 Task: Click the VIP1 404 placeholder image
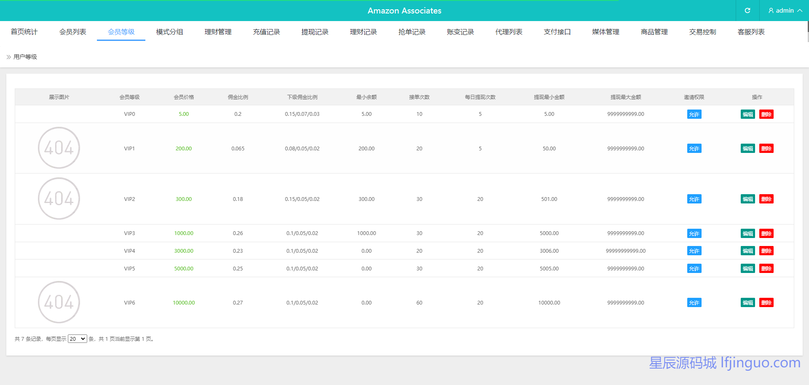point(59,148)
